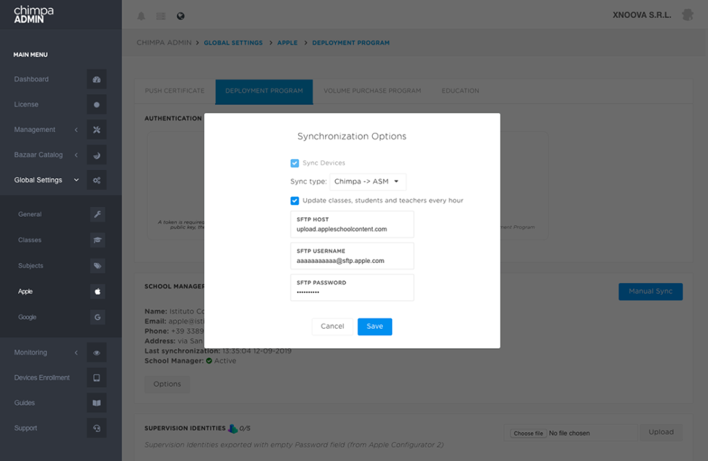Screen dimensions: 708x461
Task: Expand the Bazaar Catalog chevron
Action: pyautogui.click(x=76, y=155)
